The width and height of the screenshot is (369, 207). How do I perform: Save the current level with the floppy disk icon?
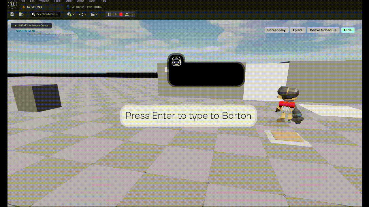click(12, 14)
